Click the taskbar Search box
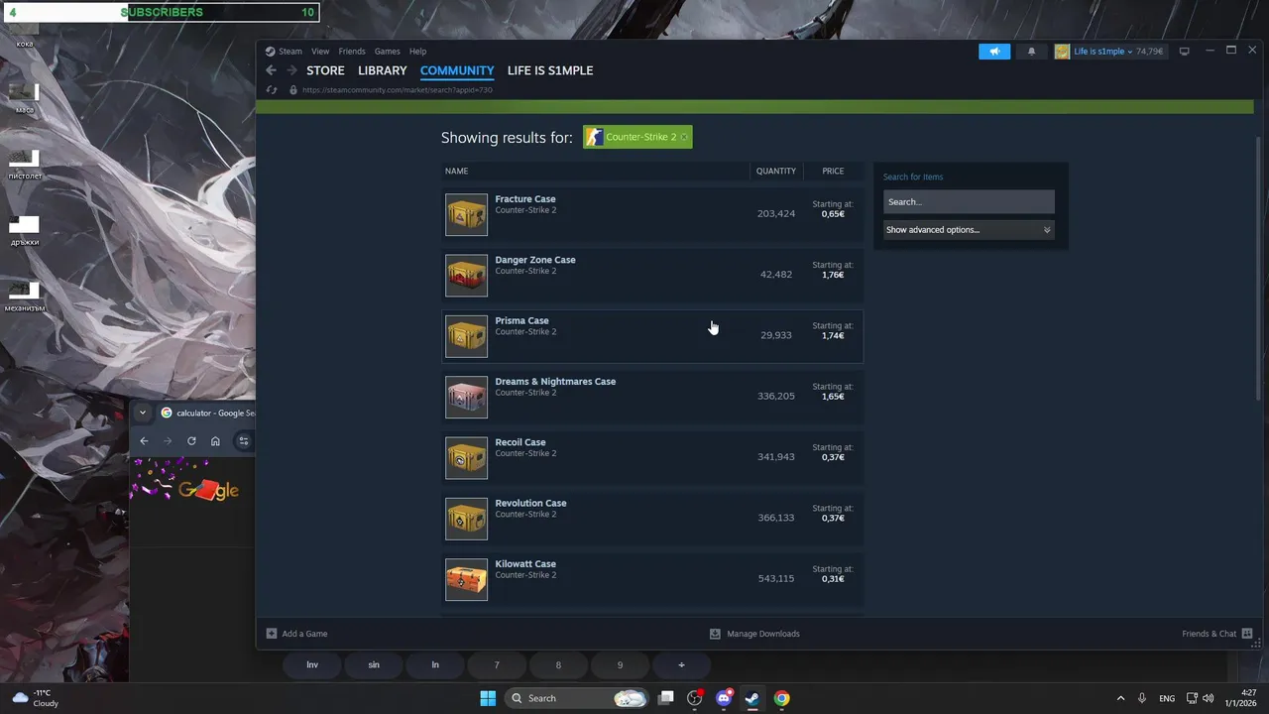Image resolution: width=1269 pixels, height=714 pixels. pyautogui.click(x=578, y=698)
